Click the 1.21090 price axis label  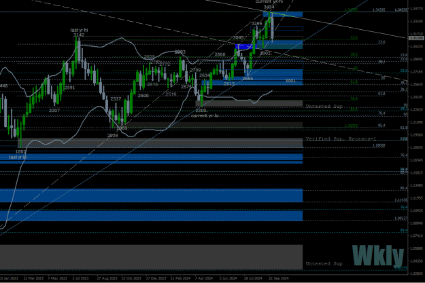coord(416,122)
